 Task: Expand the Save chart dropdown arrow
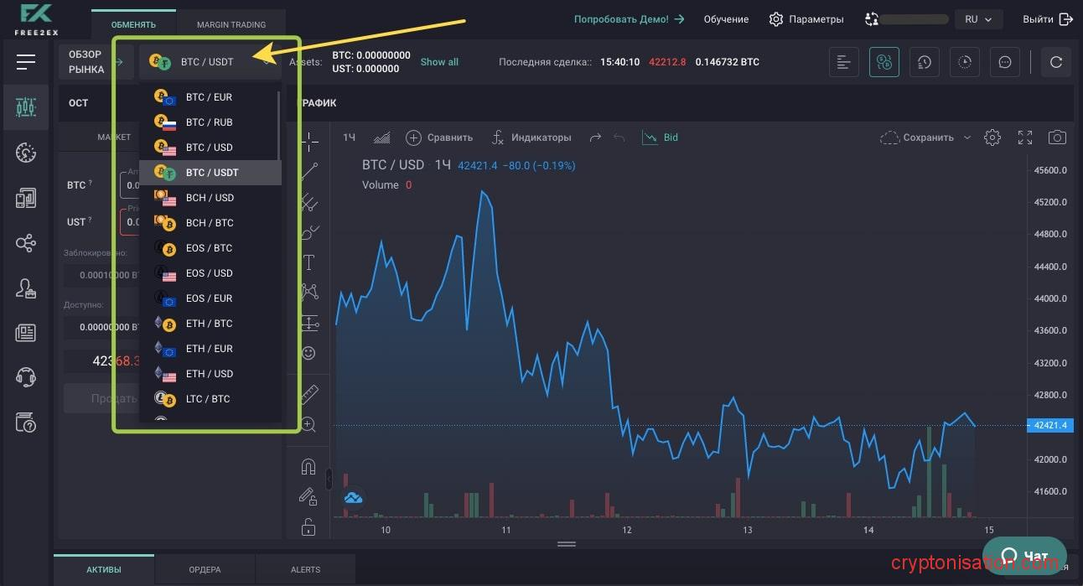[x=966, y=137]
